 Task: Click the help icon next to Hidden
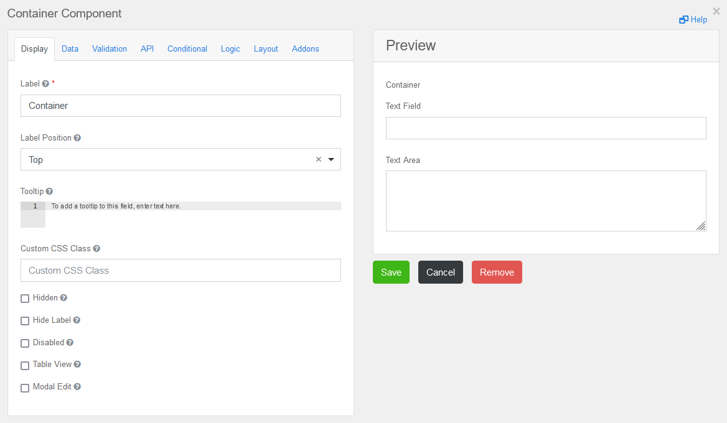click(x=63, y=298)
